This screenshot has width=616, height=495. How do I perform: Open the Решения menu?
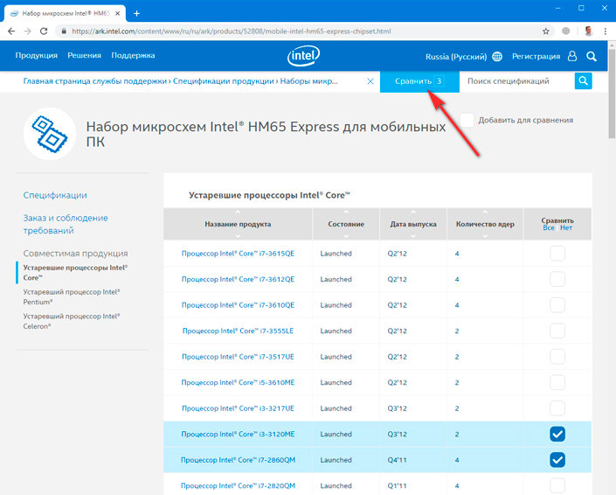pos(84,55)
